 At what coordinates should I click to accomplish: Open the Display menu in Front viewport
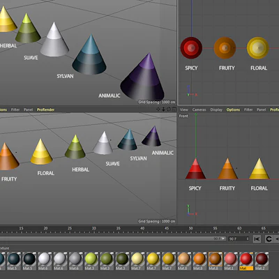[216, 110]
